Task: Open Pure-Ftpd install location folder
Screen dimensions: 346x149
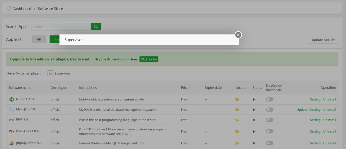Action: (x=237, y=132)
